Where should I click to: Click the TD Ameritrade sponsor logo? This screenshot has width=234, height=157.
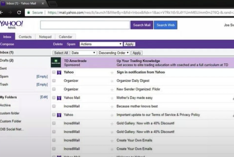pyautogui.click(x=56, y=62)
